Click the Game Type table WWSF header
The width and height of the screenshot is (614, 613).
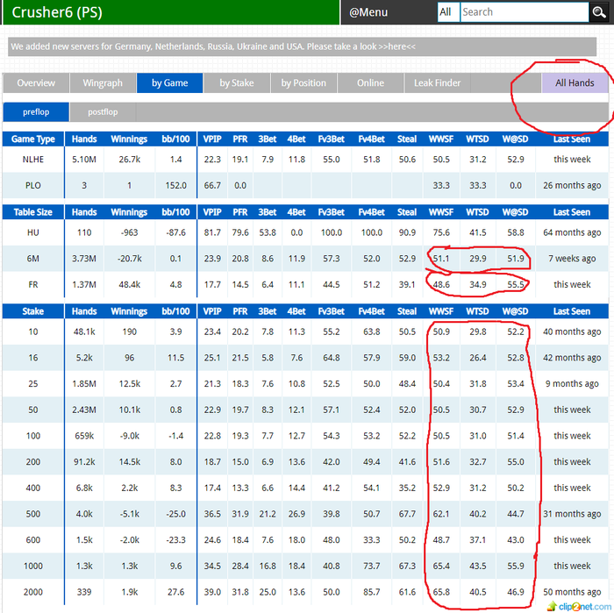pos(441,139)
